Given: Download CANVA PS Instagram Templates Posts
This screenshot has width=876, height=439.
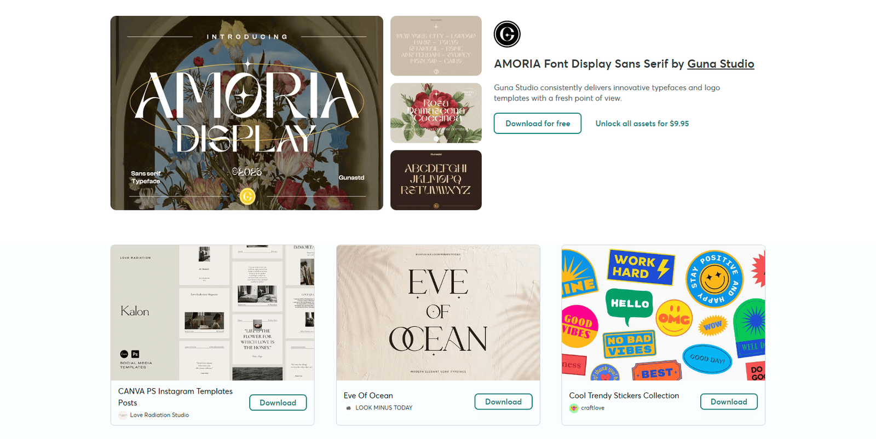Looking at the screenshot, I should click(x=278, y=403).
